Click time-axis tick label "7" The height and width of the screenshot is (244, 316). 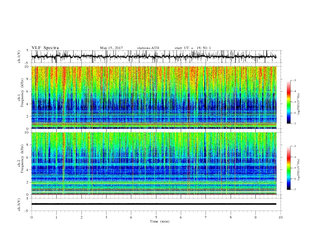pos(206,217)
